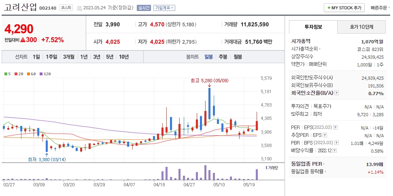Click the 최저 3,380 (03/14) low marker

[47, 159]
